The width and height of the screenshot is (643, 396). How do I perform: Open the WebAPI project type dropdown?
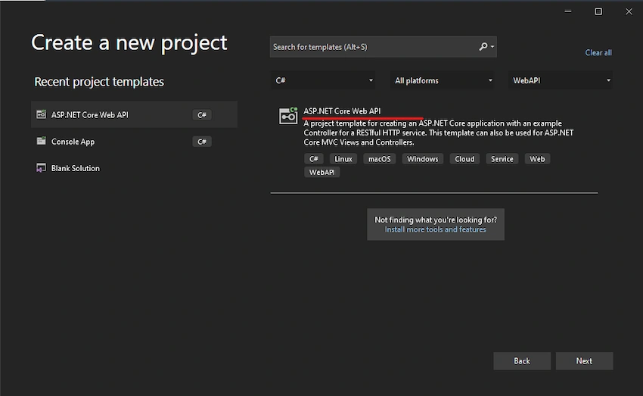pos(561,80)
